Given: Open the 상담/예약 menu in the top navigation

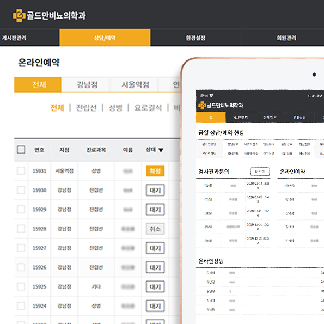Looking at the screenshot, I should click(105, 38).
